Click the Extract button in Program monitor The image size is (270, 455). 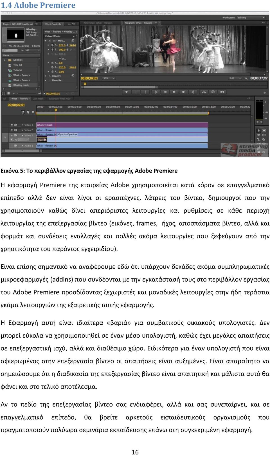(213, 92)
